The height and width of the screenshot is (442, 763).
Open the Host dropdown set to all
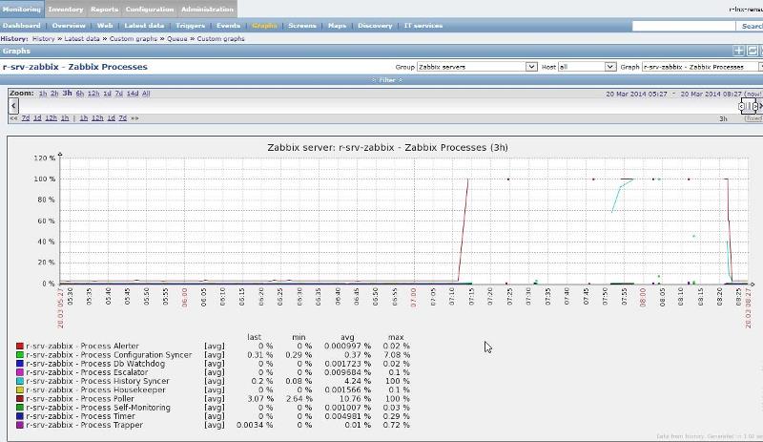(x=579, y=67)
